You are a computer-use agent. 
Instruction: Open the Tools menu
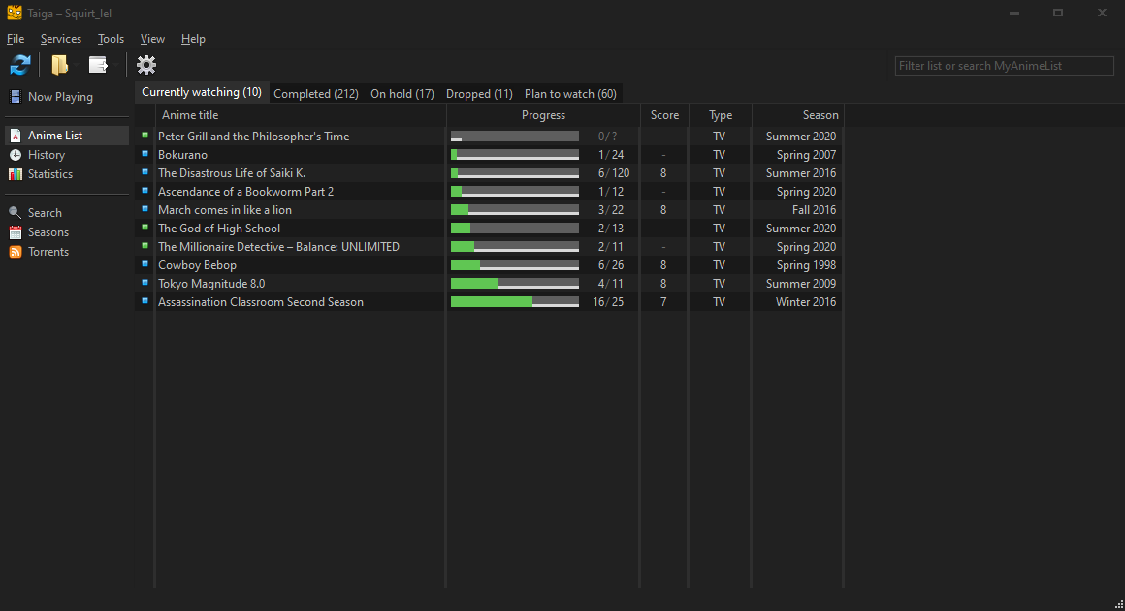[111, 39]
